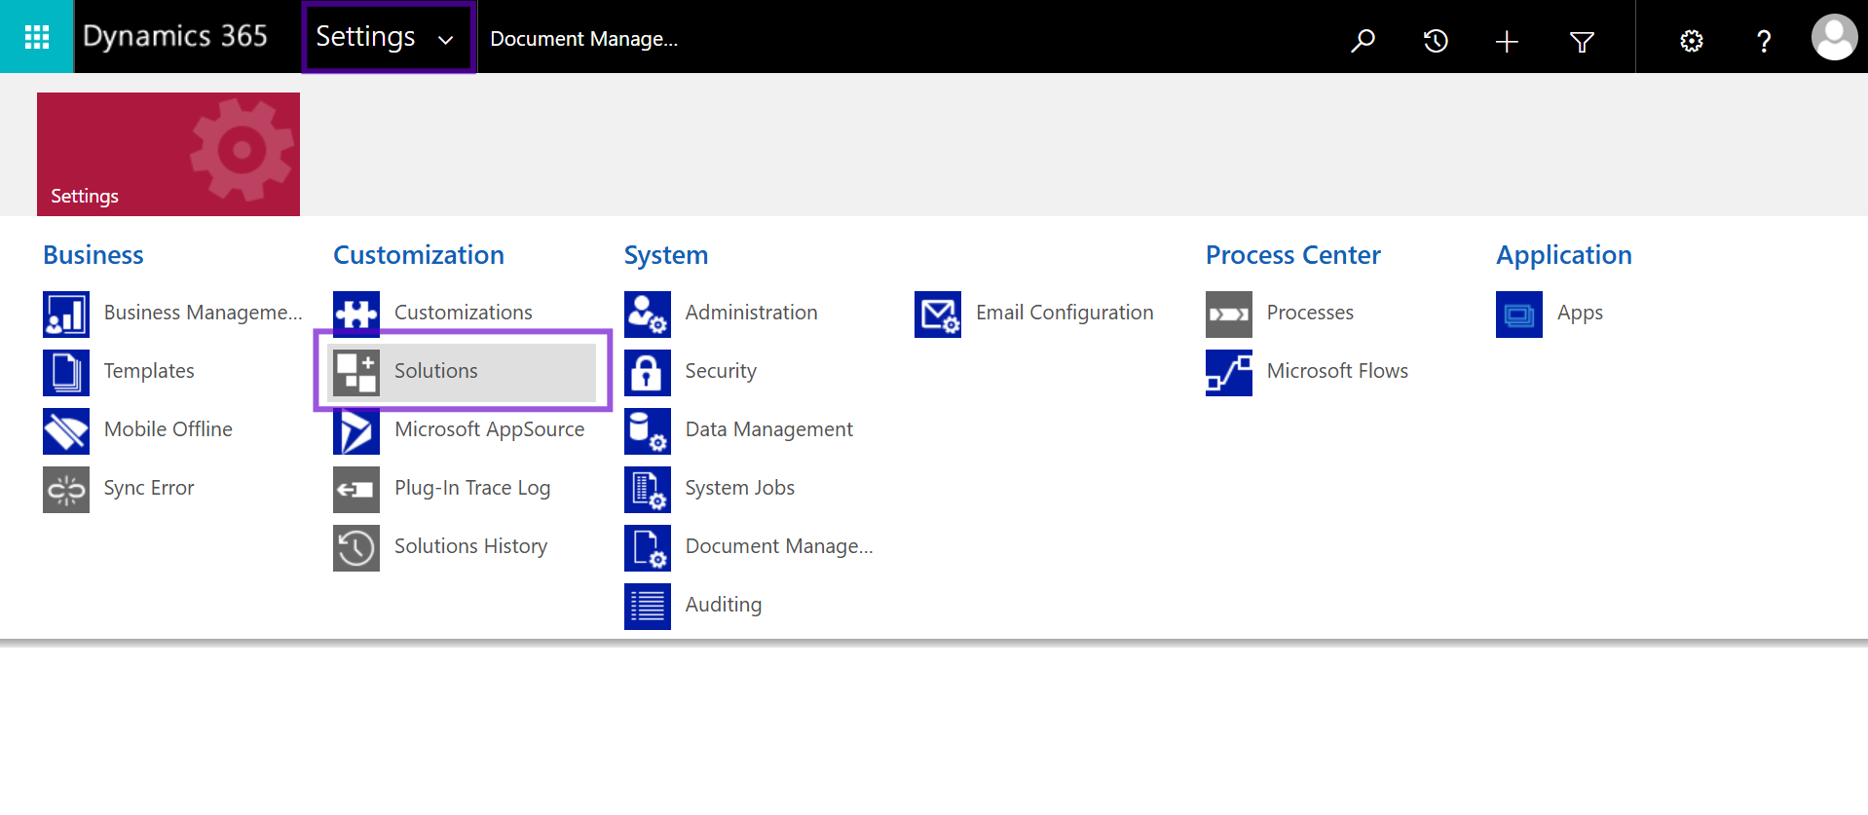Open the help question mark icon

[x=1764, y=41]
